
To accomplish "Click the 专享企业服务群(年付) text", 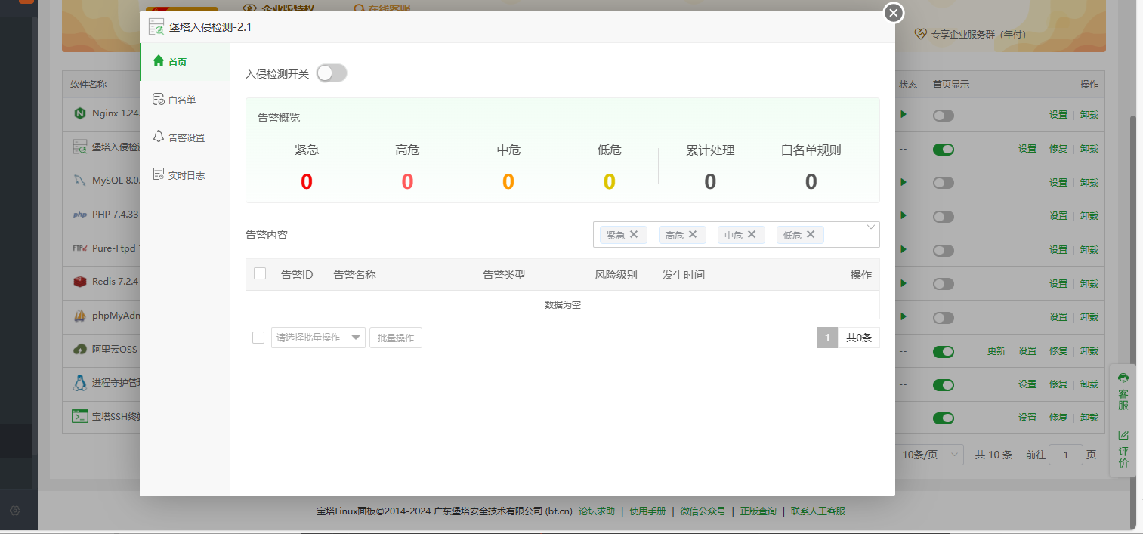I will [978, 34].
